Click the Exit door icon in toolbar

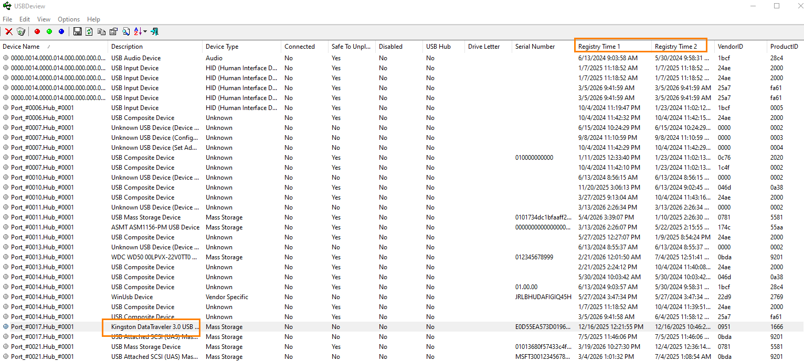pyautogui.click(x=155, y=31)
